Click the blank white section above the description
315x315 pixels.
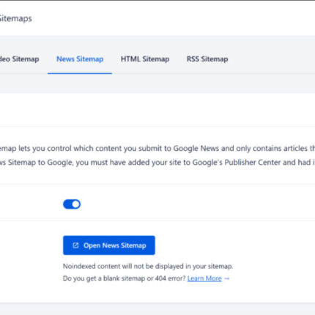157,109
